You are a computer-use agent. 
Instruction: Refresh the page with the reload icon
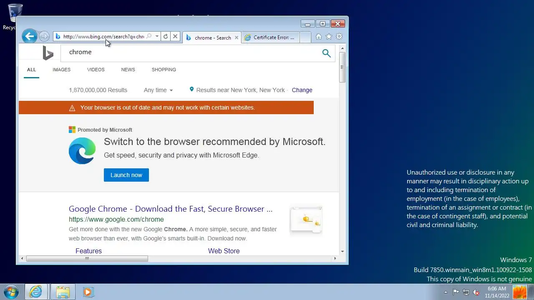point(166,36)
